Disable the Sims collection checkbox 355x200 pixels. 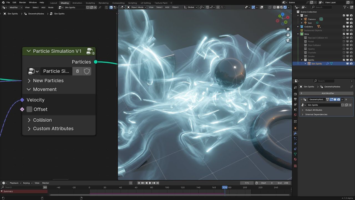pos(344,34)
